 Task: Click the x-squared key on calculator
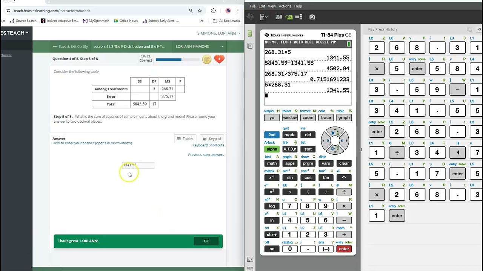[272, 192]
